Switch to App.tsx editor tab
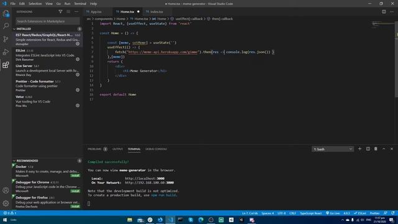 pyautogui.click(x=98, y=12)
